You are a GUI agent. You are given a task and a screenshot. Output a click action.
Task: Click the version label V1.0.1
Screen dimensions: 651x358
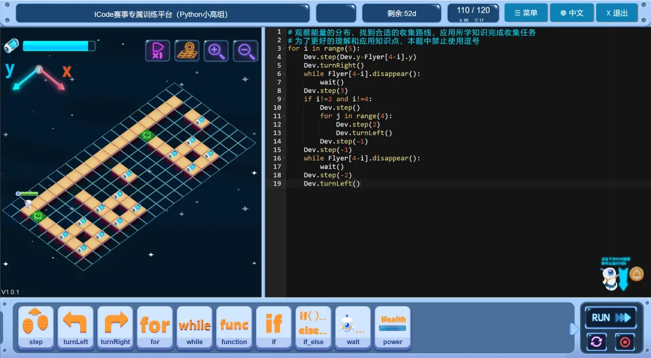point(10,292)
